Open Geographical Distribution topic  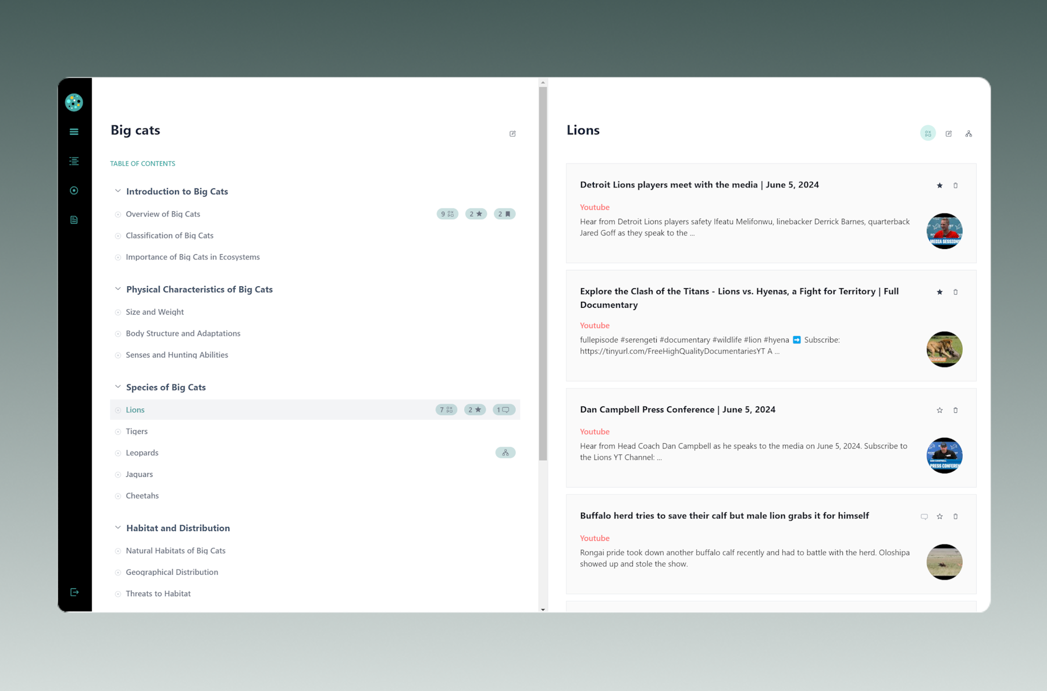pos(172,572)
